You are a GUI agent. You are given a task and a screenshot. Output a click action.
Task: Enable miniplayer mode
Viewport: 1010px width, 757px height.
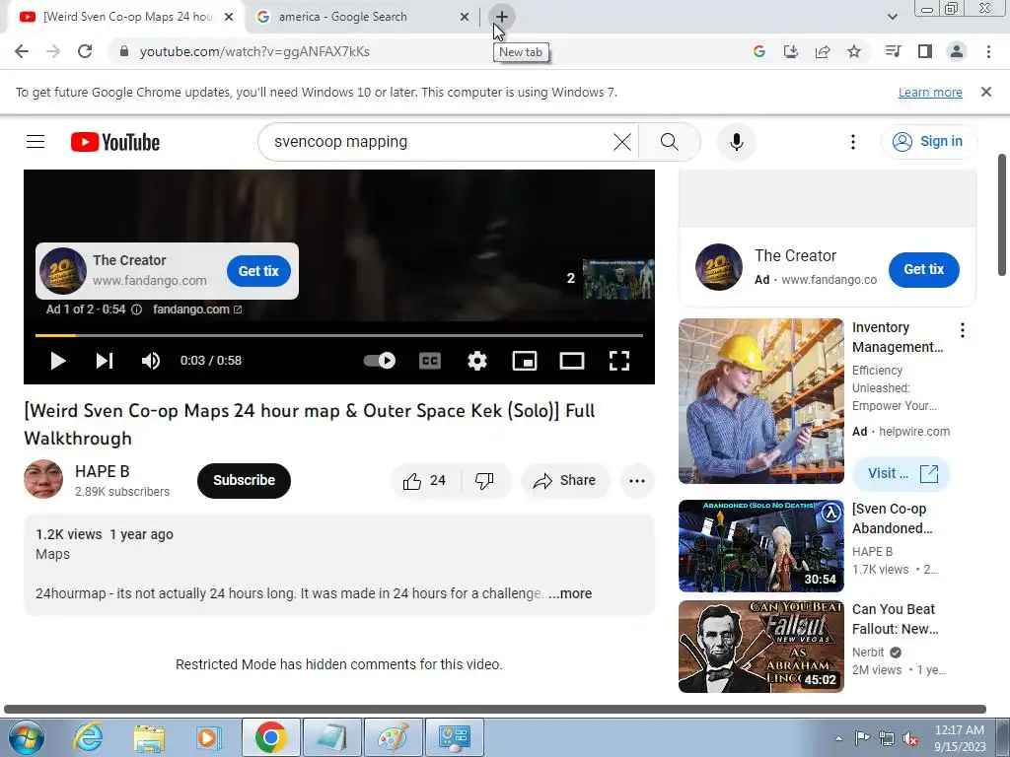tap(525, 361)
